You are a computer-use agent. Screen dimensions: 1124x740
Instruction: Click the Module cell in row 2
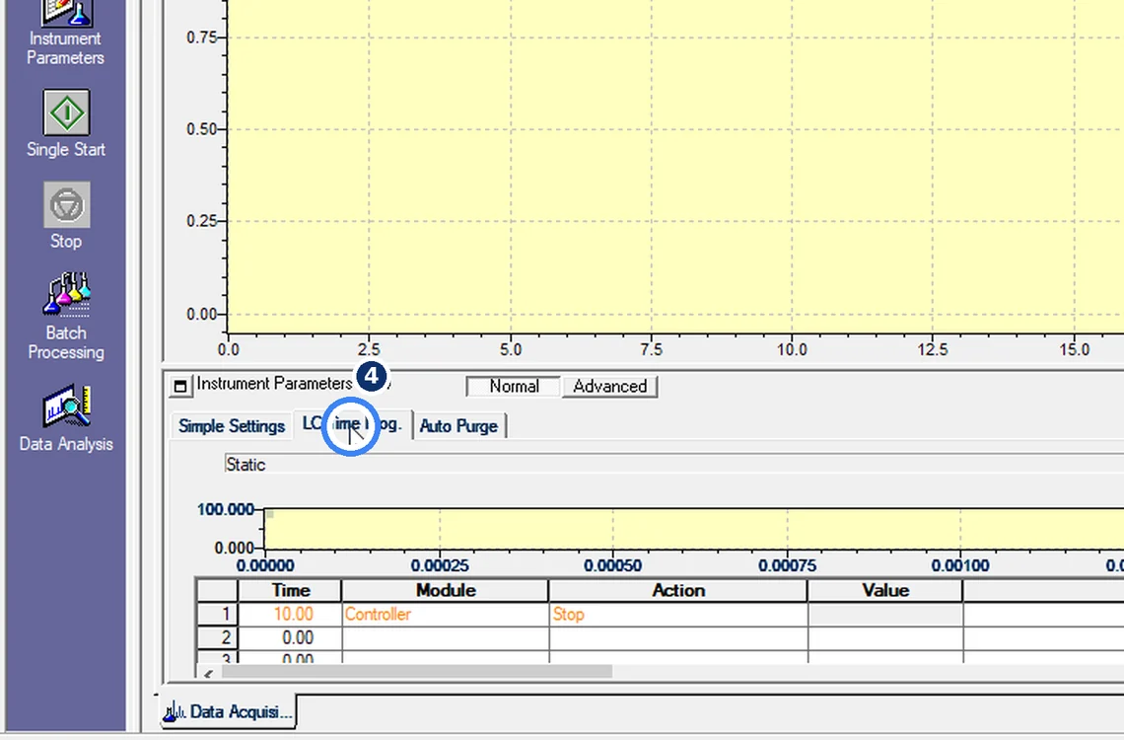[x=445, y=637]
